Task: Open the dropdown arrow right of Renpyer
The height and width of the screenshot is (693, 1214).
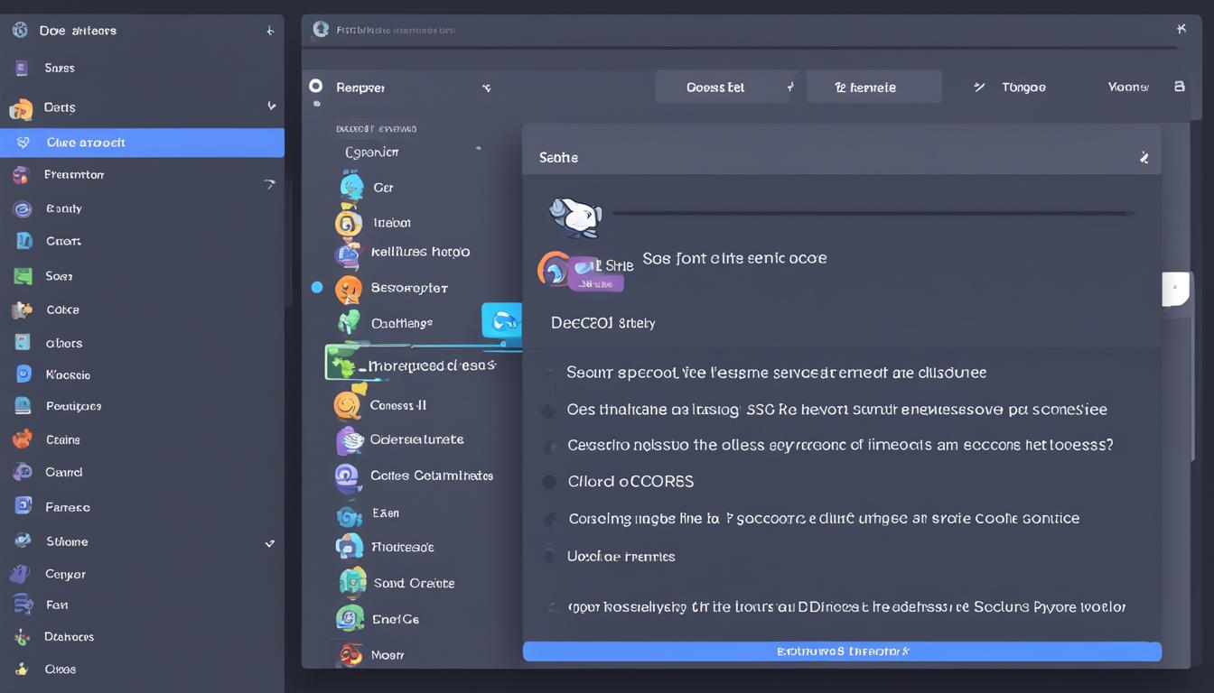Action: 487,88
